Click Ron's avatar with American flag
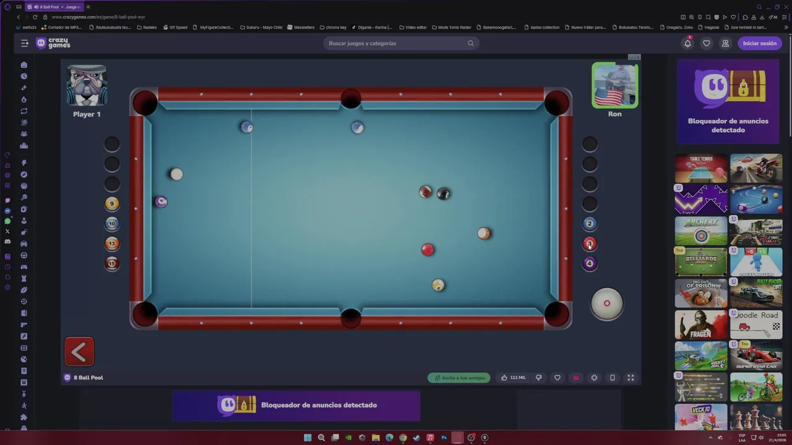The height and width of the screenshot is (445, 792). [x=614, y=85]
